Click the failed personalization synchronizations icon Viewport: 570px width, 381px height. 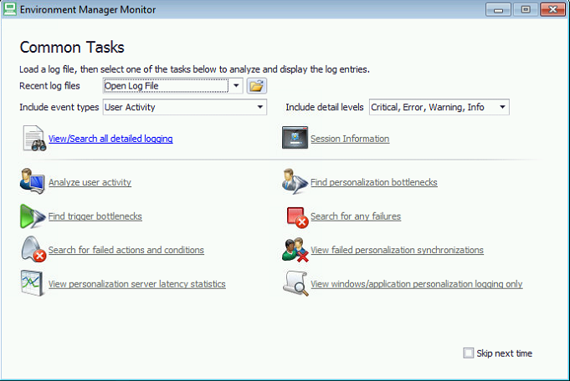click(295, 250)
